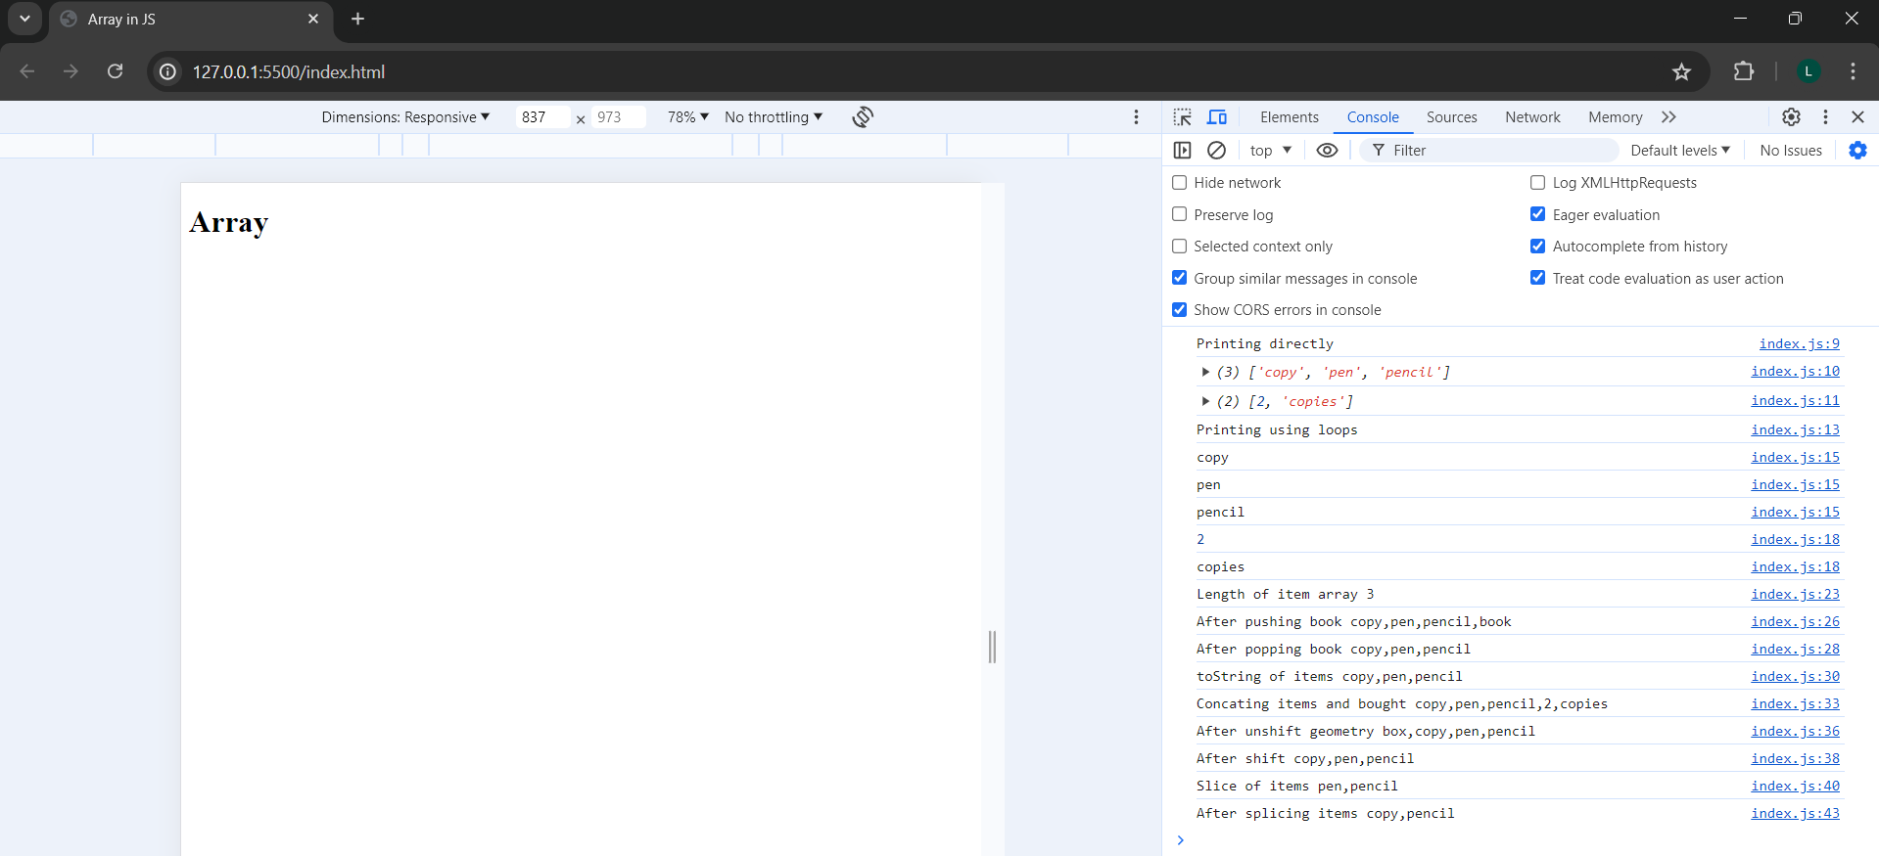The height and width of the screenshot is (856, 1879).
Task: Open the No throttling dropdown
Action: [x=773, y=117]
